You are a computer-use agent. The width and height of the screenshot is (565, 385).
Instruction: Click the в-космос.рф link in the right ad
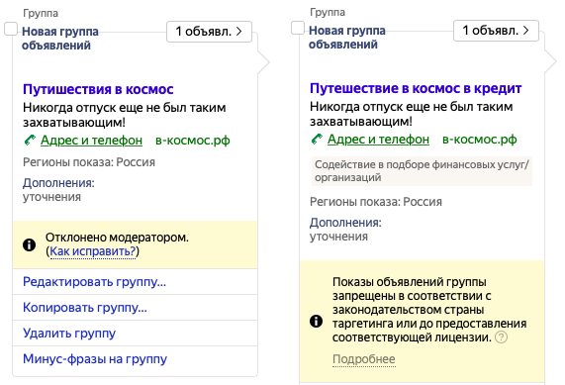(x=479, y=139)
